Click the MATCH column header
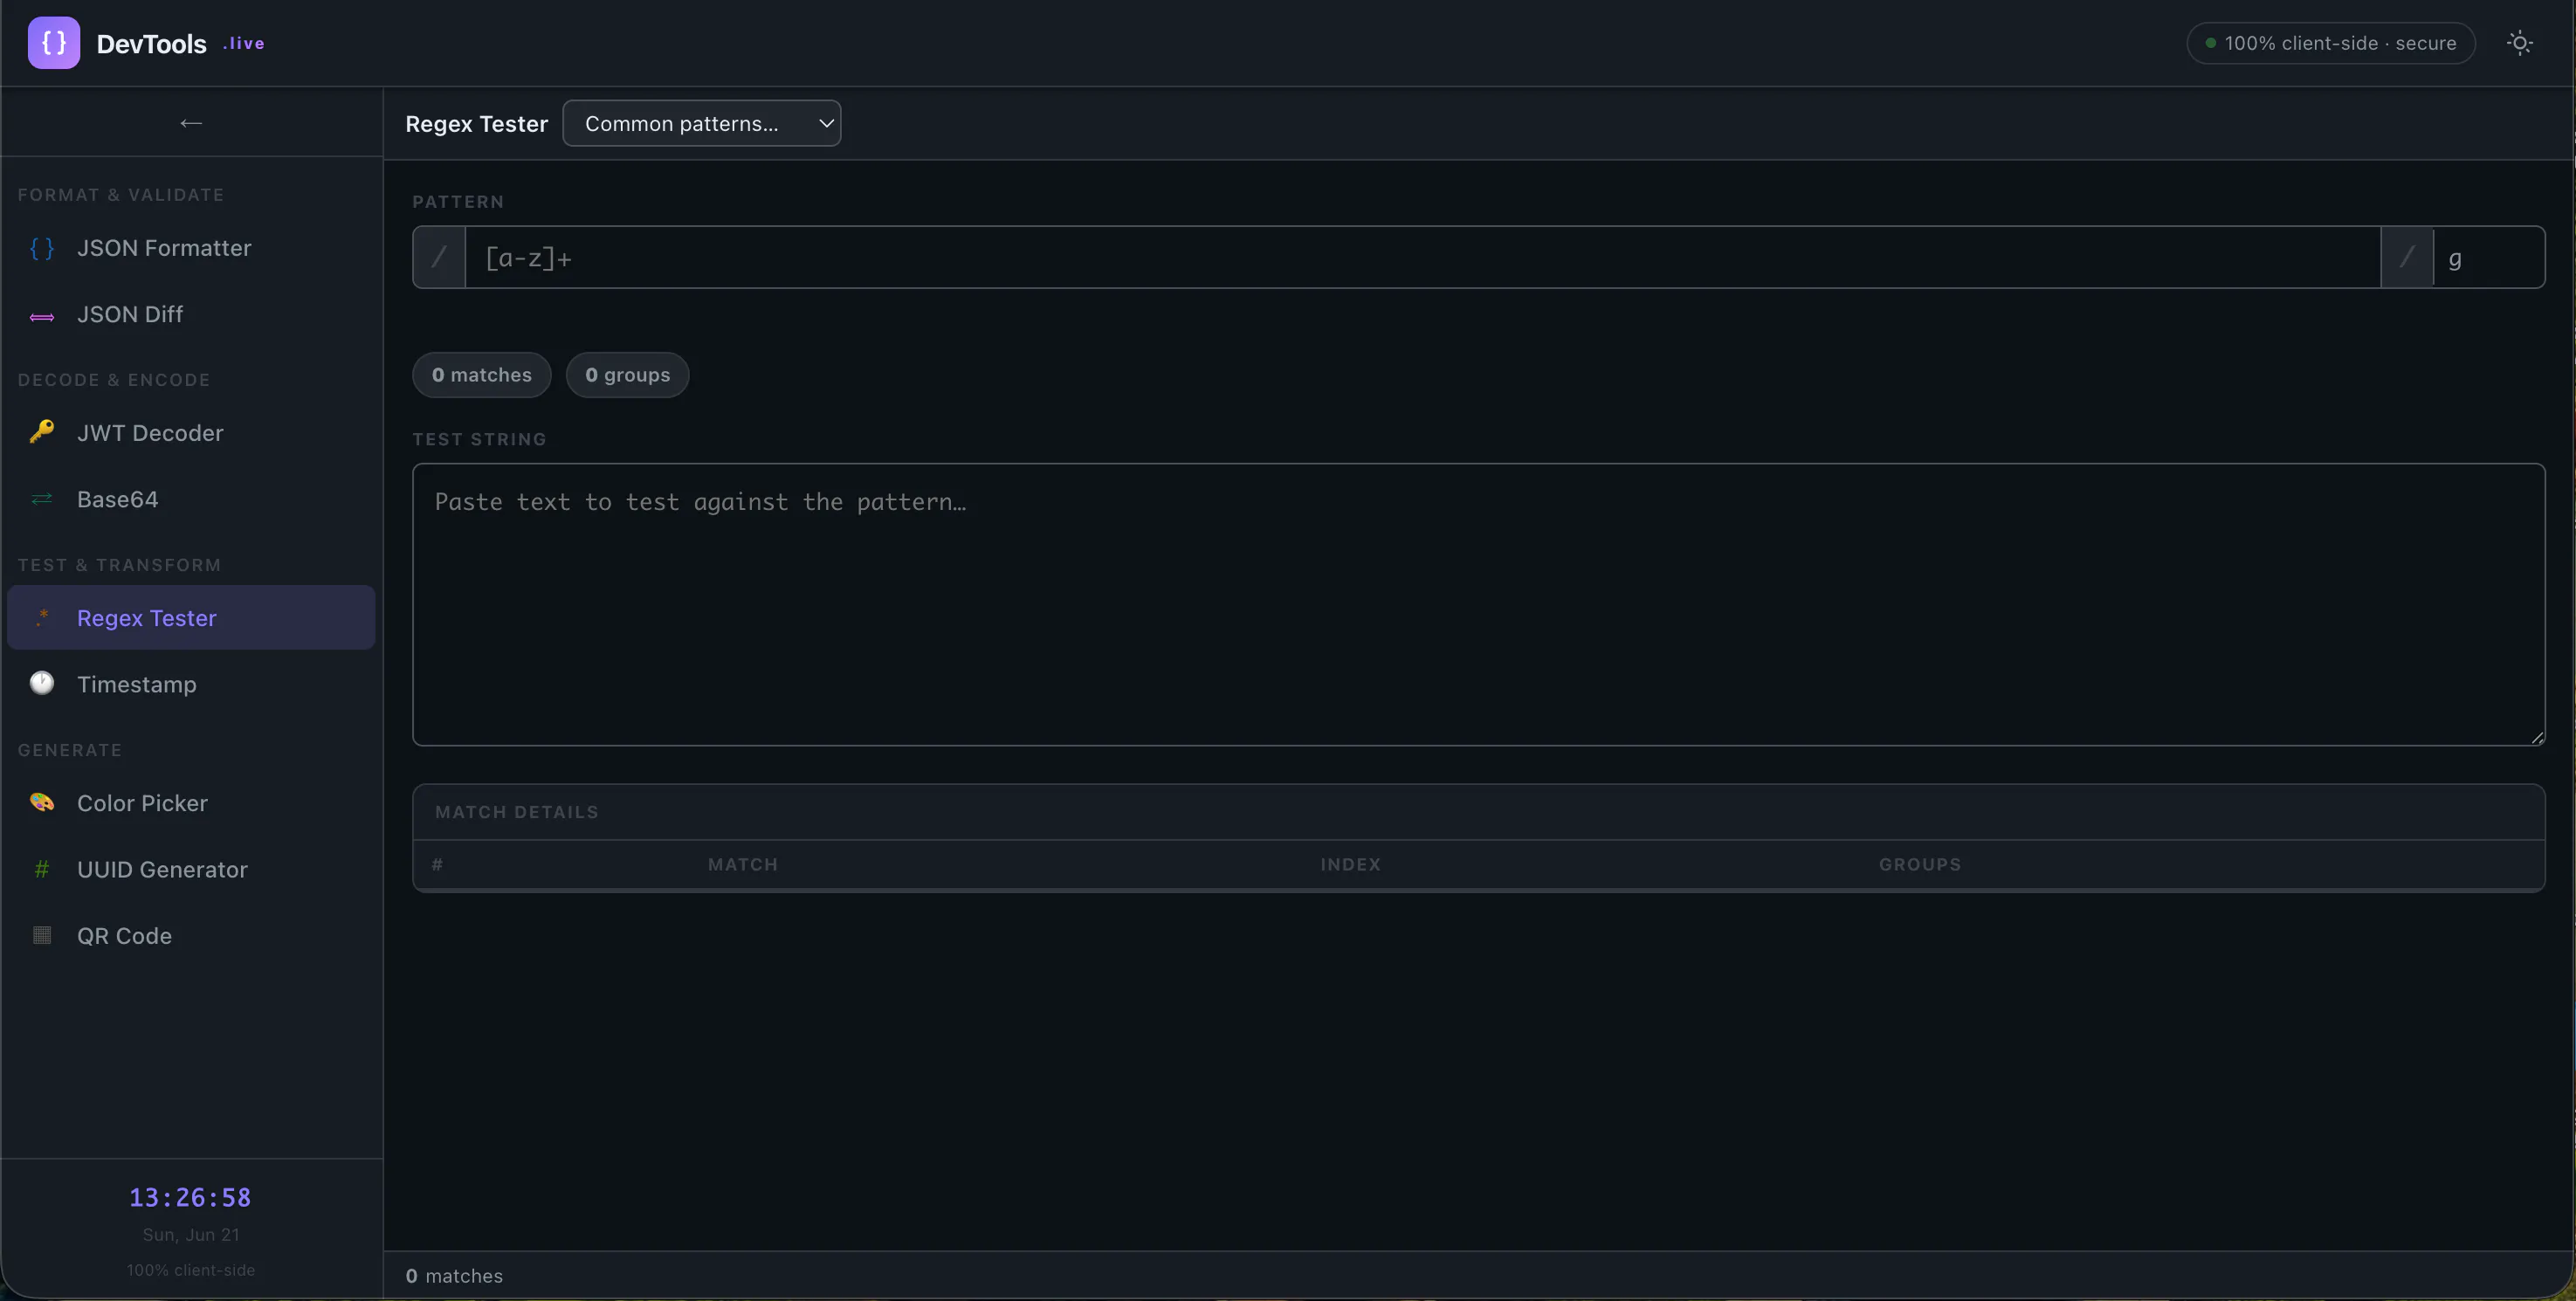The image size is (2576, 1301). coord(743,864)
